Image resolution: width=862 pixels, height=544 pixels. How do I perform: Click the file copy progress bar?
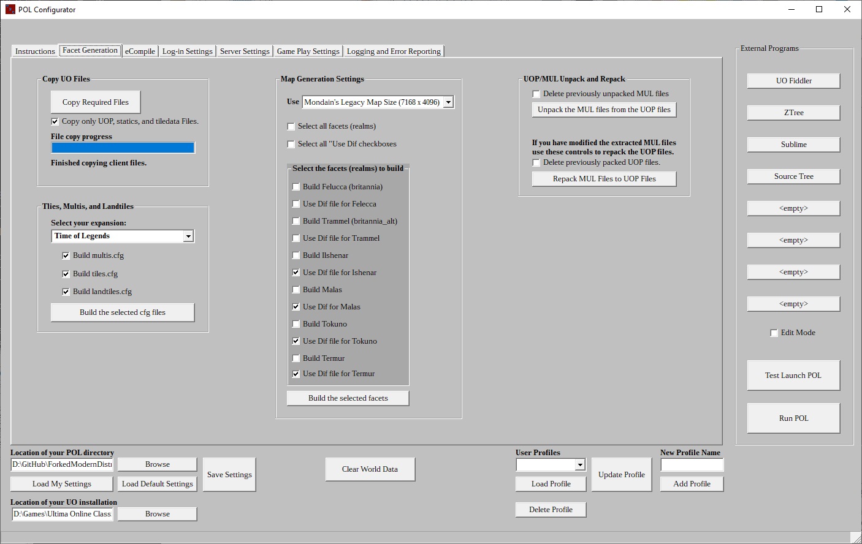123,148
